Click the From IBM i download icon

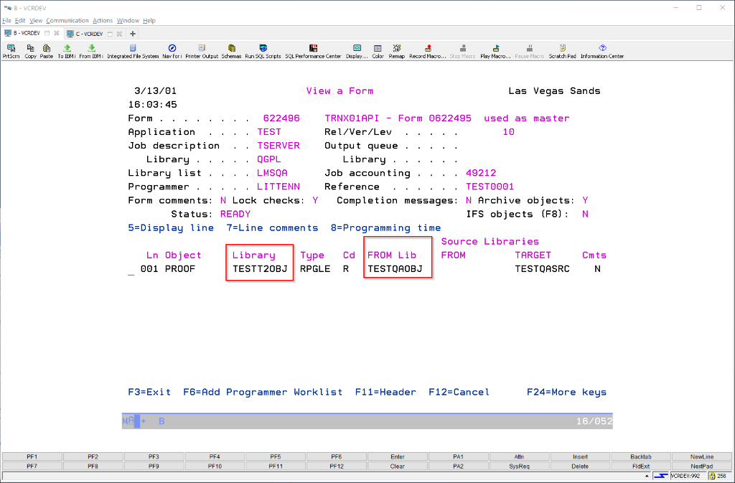click(x=91, y=51)
